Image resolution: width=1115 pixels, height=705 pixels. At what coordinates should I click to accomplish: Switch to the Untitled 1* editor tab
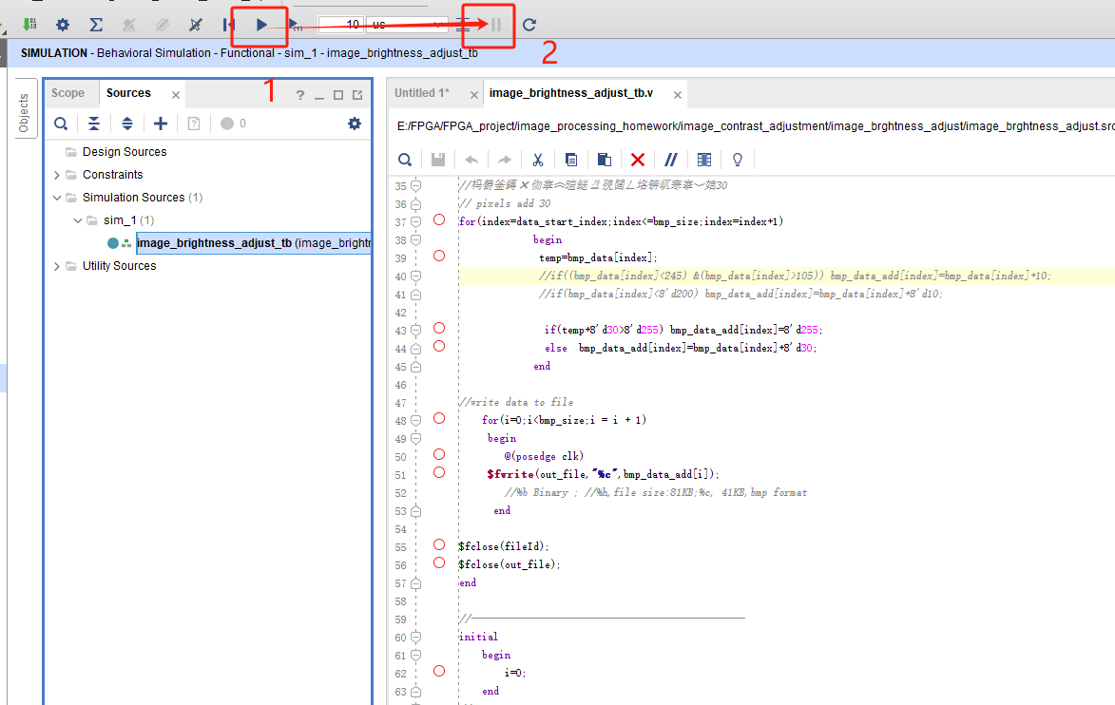tap(422, 93)
